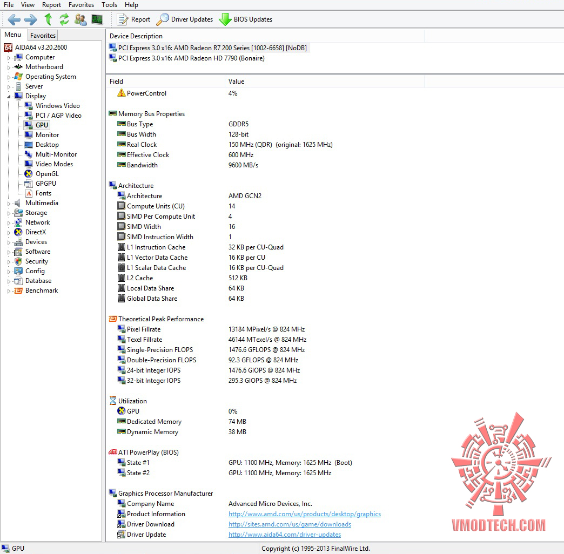
Task: Expand the Multimedia tree node
Action: click(x=9, y=203)
